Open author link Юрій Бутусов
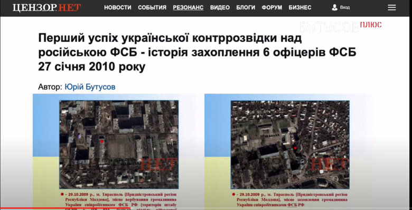This screenshot has height=210, width=412. (90, 87)
